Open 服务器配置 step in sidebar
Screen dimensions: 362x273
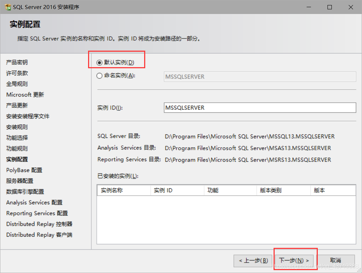point(20,181)
